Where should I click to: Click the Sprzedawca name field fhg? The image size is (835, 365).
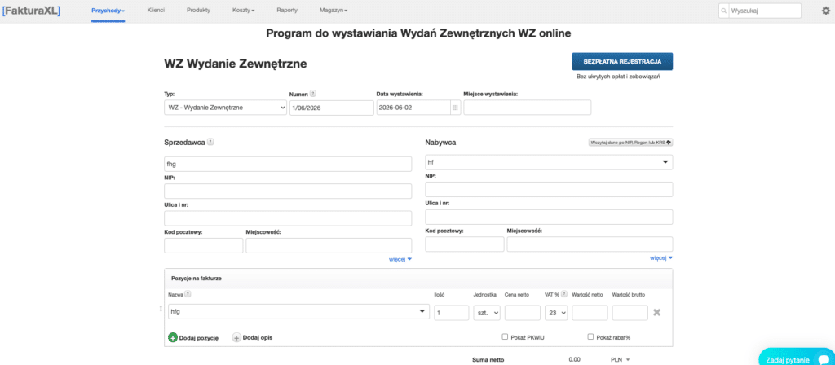pyautogui.click(x=288, y=164)
